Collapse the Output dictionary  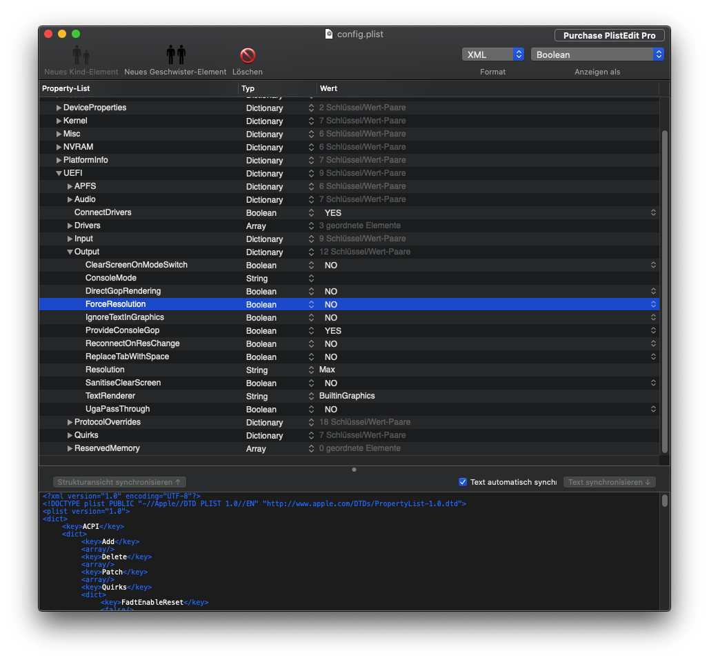(x=70, y=252)
